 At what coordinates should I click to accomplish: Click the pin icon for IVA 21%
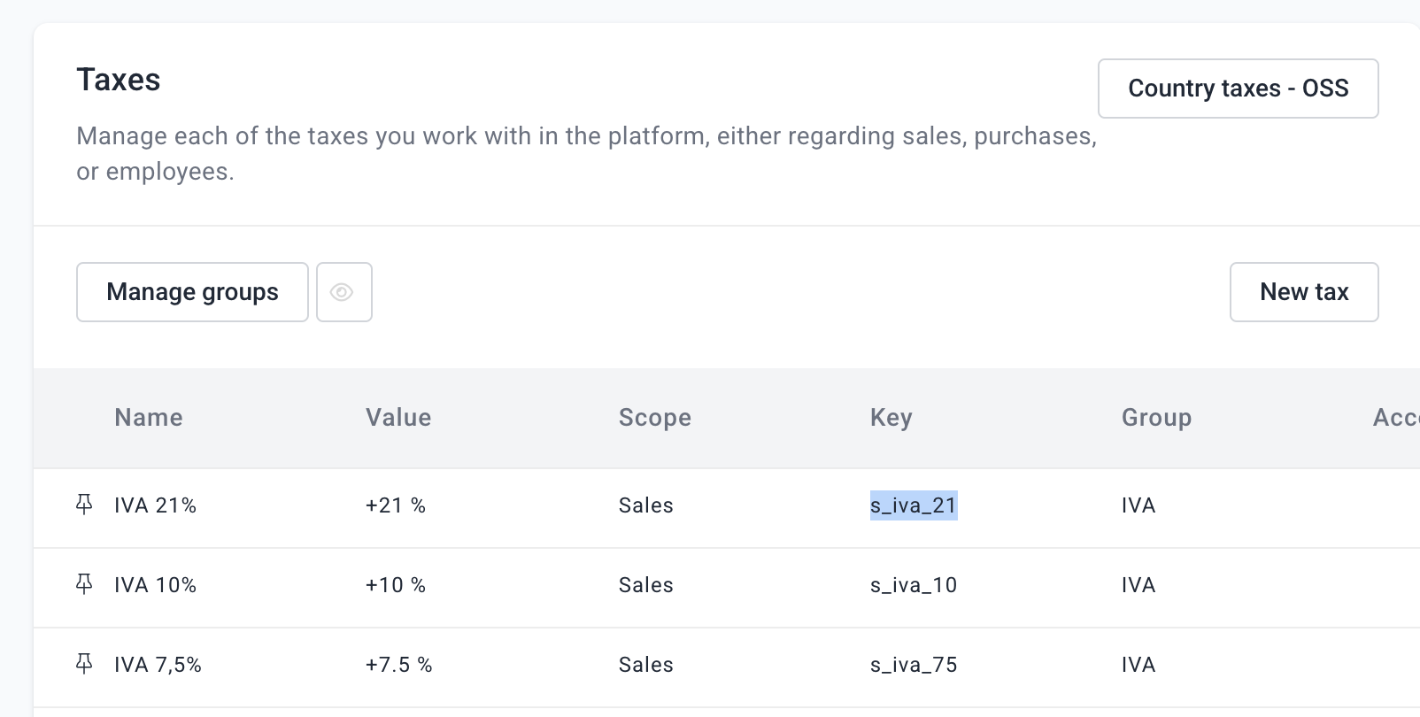pos(84,505)
